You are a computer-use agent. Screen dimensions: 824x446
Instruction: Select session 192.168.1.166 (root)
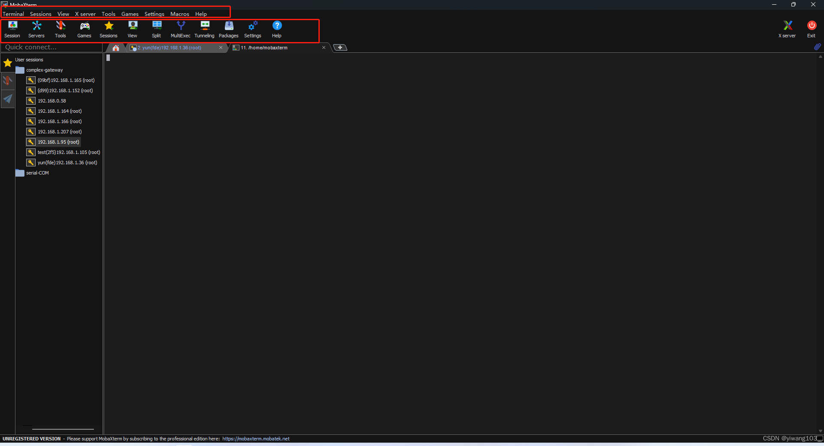point(59,121)
